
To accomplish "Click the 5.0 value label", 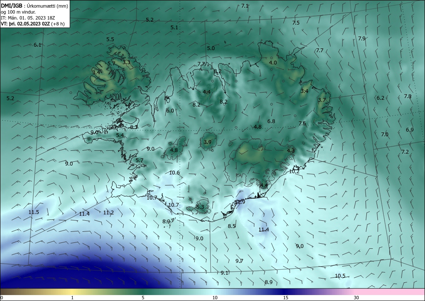I will click(x=211, y=48).
